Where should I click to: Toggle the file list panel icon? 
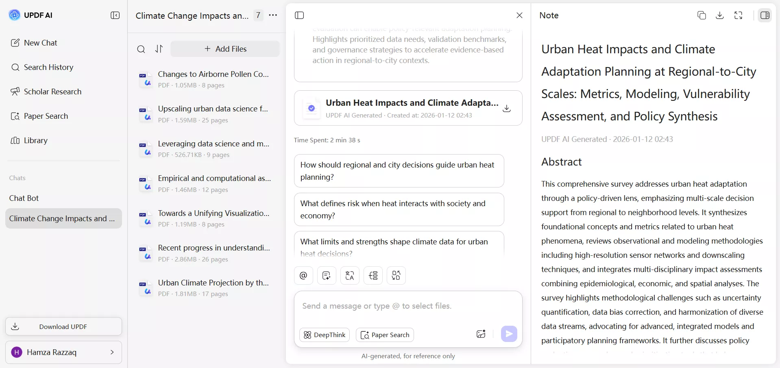click(299, 15)
